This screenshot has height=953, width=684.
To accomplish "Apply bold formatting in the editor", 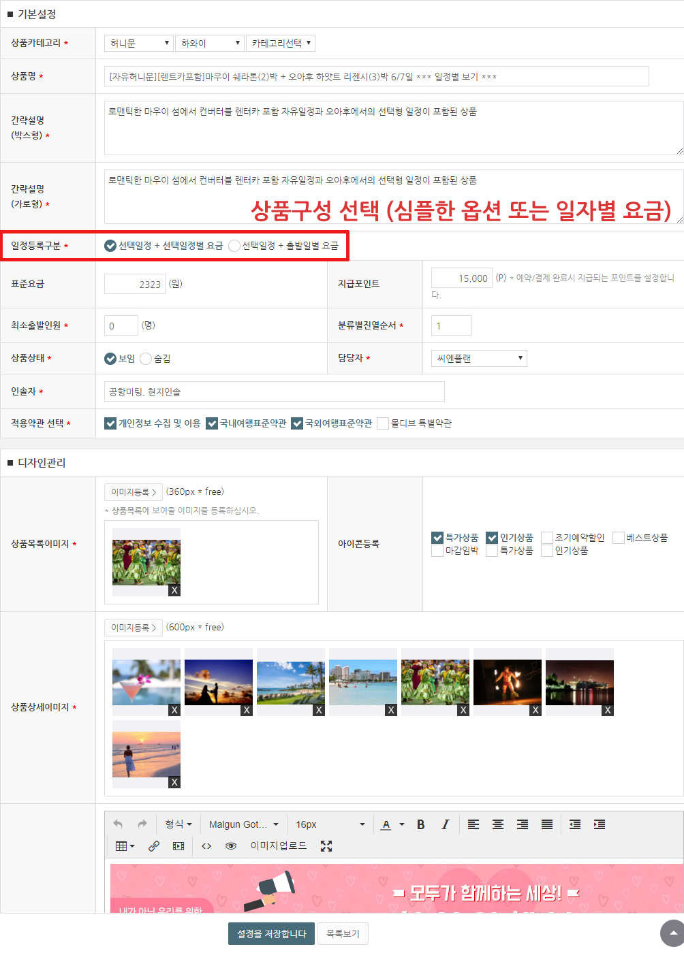I will click(x=421, y=824).
